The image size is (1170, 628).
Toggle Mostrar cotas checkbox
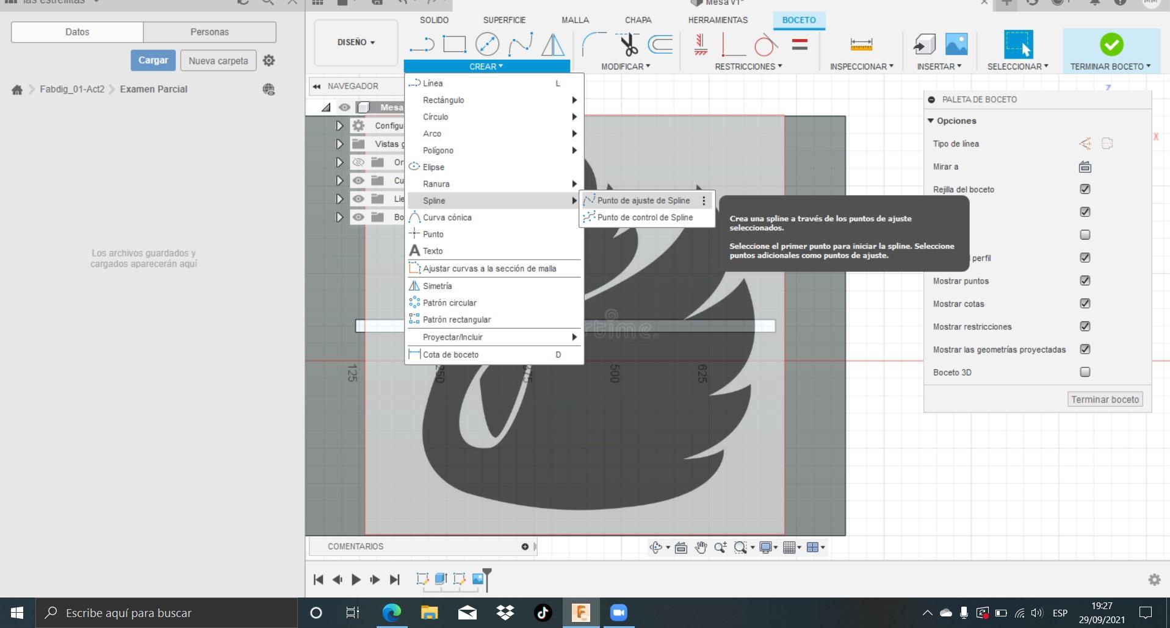(1085, 304)
